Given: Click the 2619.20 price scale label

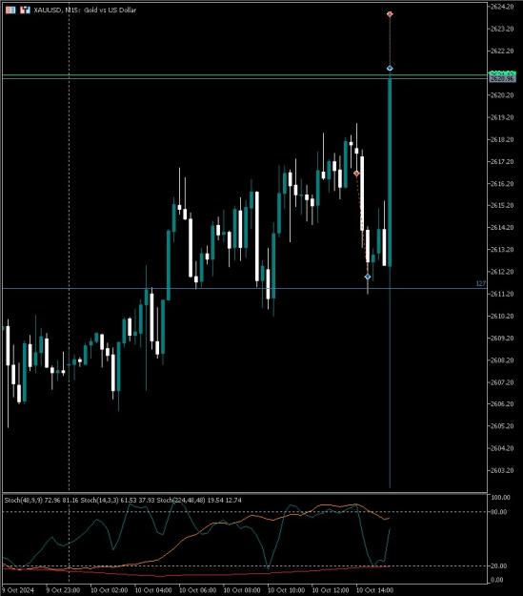Looking at the screenshot, I should (x=502, y=117).
